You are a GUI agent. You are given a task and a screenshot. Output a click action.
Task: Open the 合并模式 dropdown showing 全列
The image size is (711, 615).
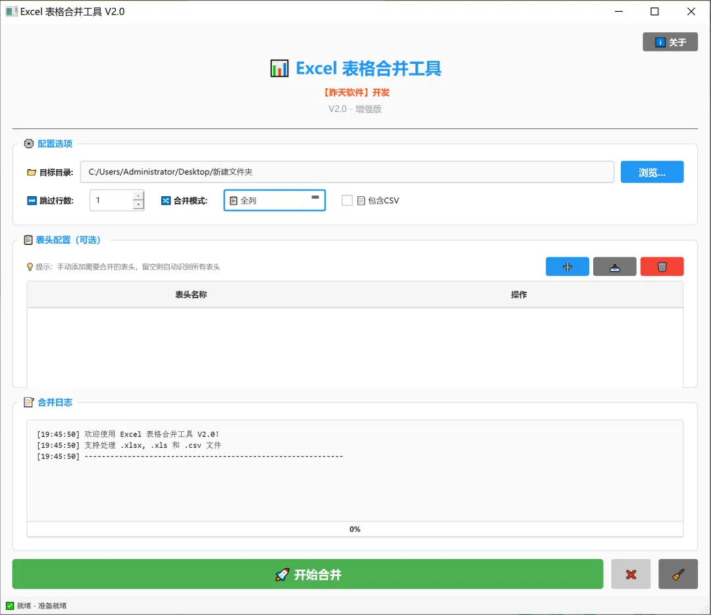pyautogui.click(x=275, y=200)
